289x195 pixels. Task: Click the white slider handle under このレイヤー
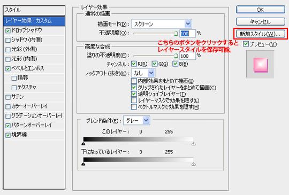tap(193, 144)
